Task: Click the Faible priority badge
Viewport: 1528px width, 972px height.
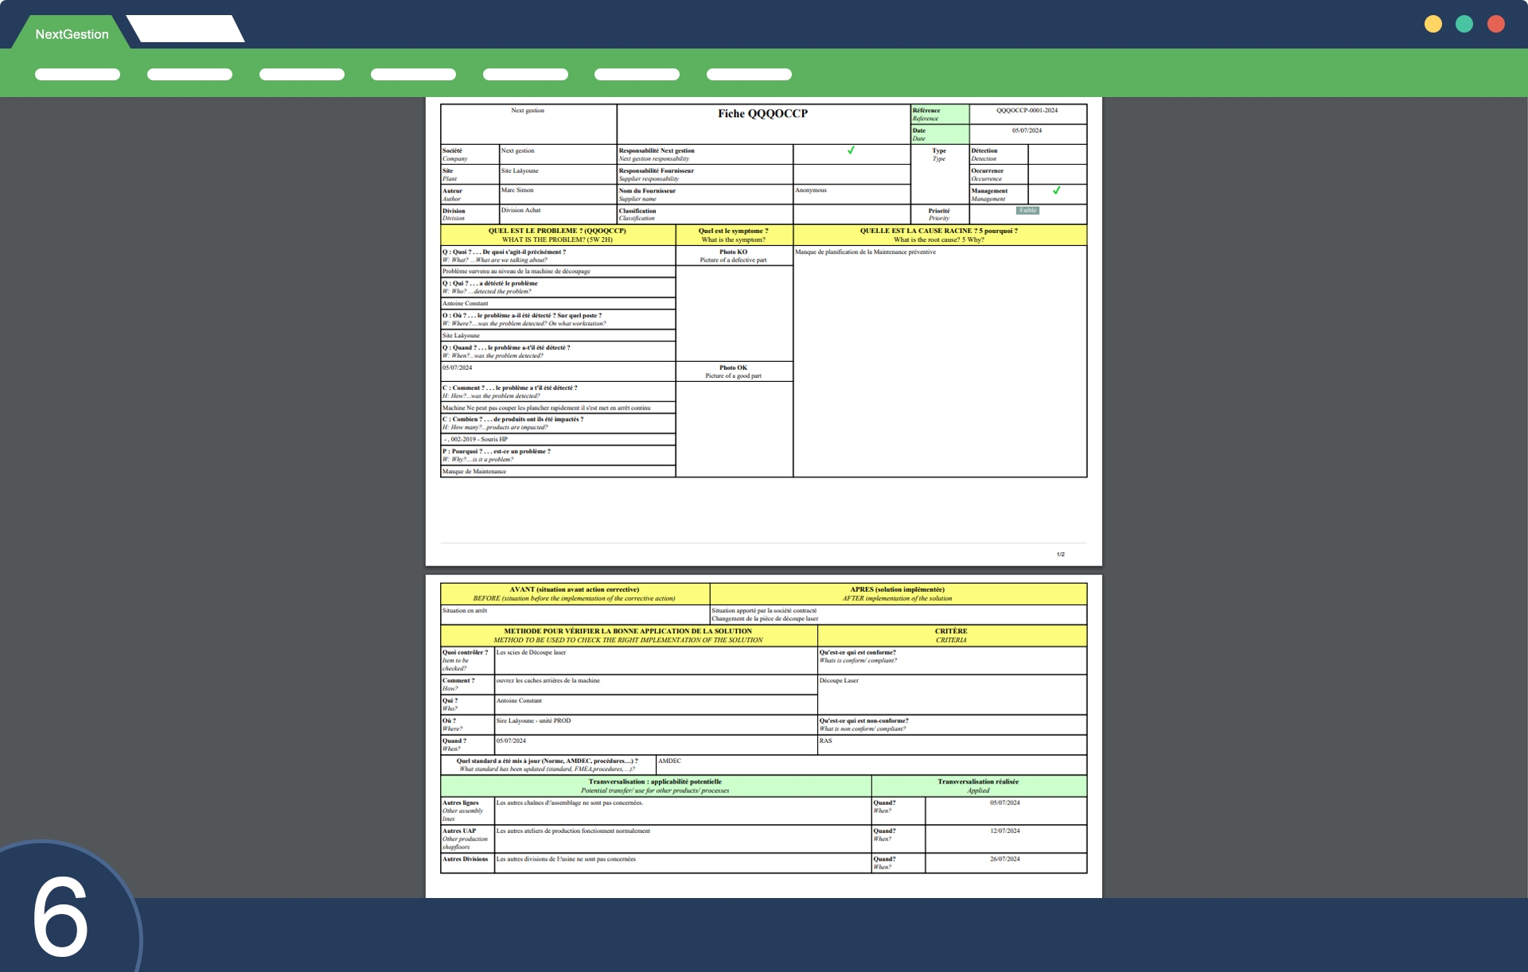Action: point(1027,211)
